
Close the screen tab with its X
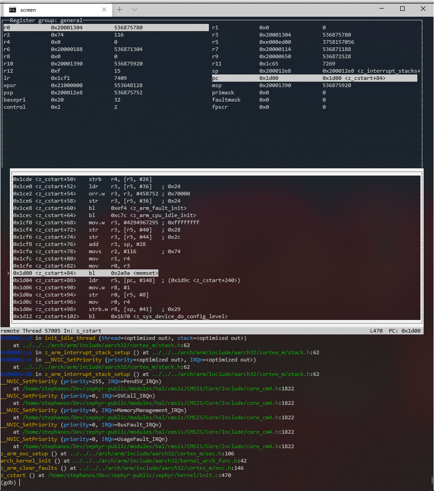click(104, 9)
